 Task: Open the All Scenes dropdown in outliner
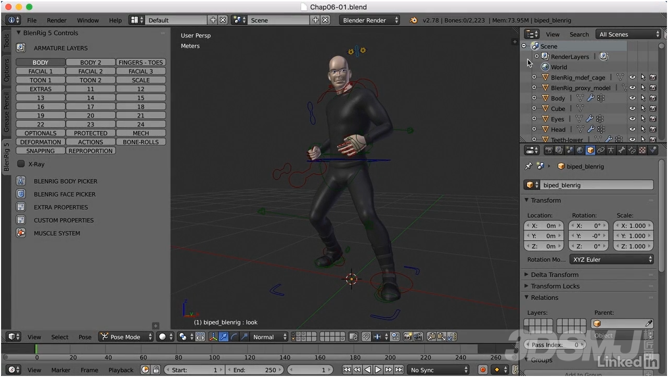(x=628, y=34)
